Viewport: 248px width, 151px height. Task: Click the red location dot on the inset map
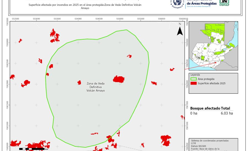(215, 63)
